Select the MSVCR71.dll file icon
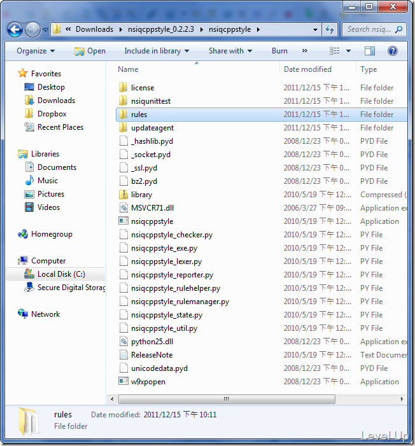Screen dimensions: 415x446 (x=123, y=207)
